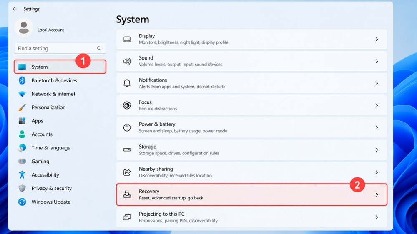Open Gaming settings

60,161
